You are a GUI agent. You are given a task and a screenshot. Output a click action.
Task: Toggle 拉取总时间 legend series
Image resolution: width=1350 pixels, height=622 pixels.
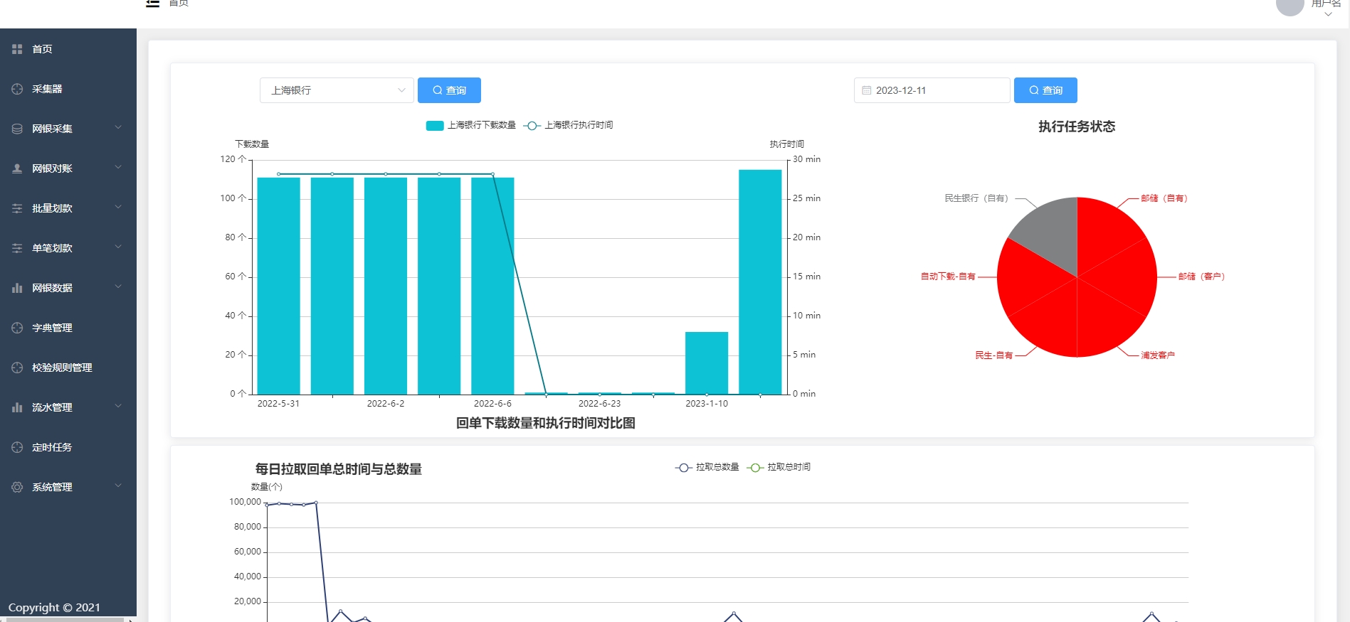click(x=779, y=467)
